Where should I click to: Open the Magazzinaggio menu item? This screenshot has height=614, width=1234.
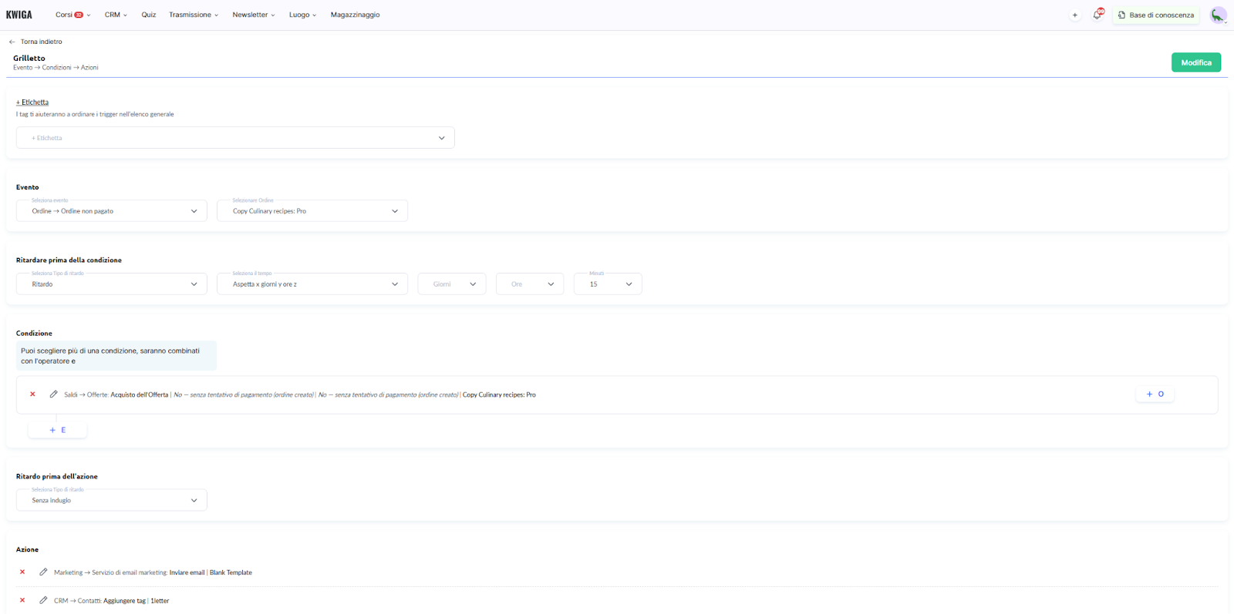pos(355,15)
